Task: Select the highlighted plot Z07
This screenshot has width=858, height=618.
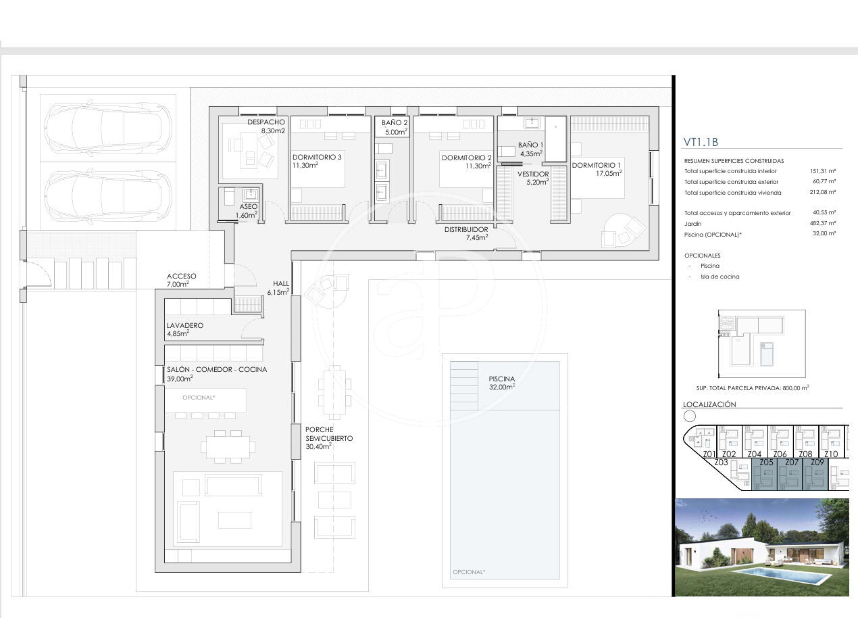Action: coord(790,474)
